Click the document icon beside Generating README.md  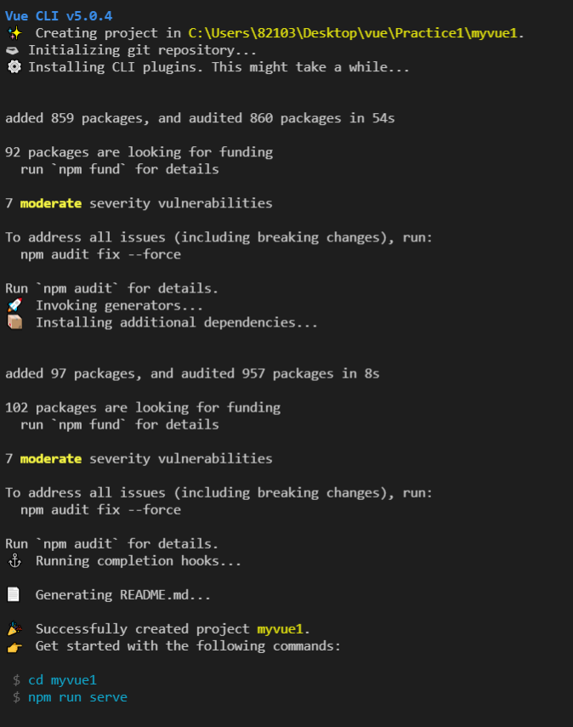coord(14,595)
